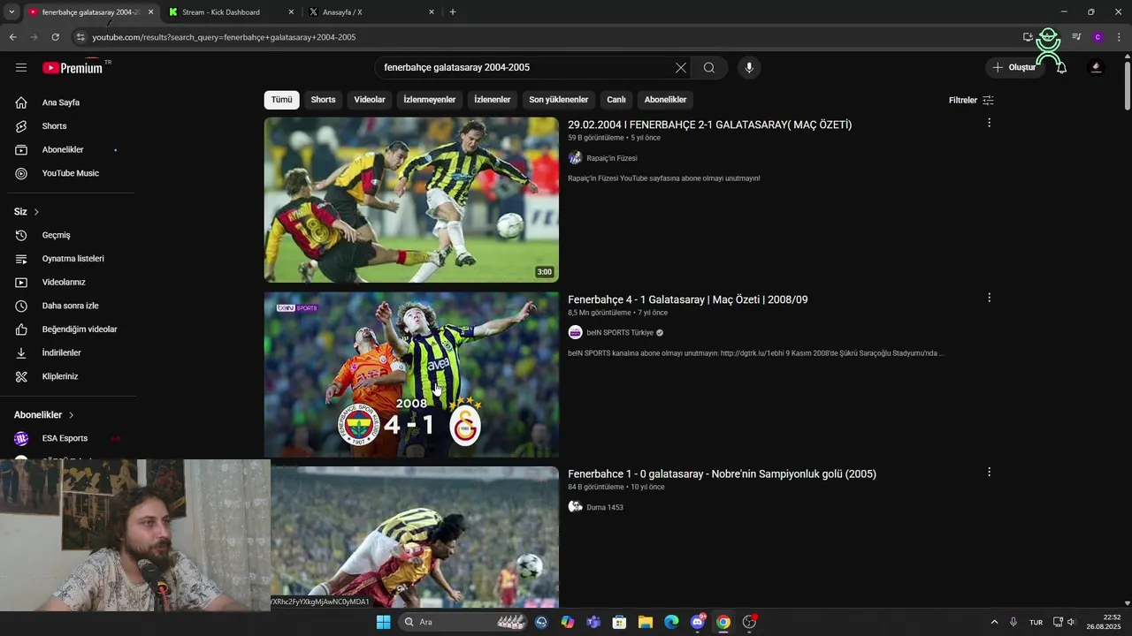
Task: Open Fenerbahçe 4 - 1 Galatasaray 2008/09 title
Action: pyautogui.click(x=687, y=299)
